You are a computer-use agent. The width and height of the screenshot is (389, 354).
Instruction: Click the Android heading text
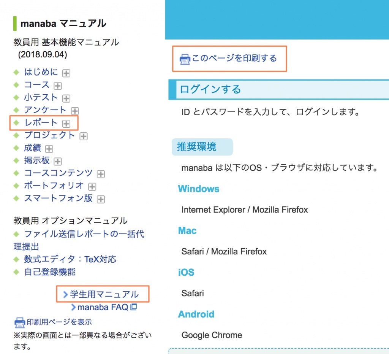point(196,314)
